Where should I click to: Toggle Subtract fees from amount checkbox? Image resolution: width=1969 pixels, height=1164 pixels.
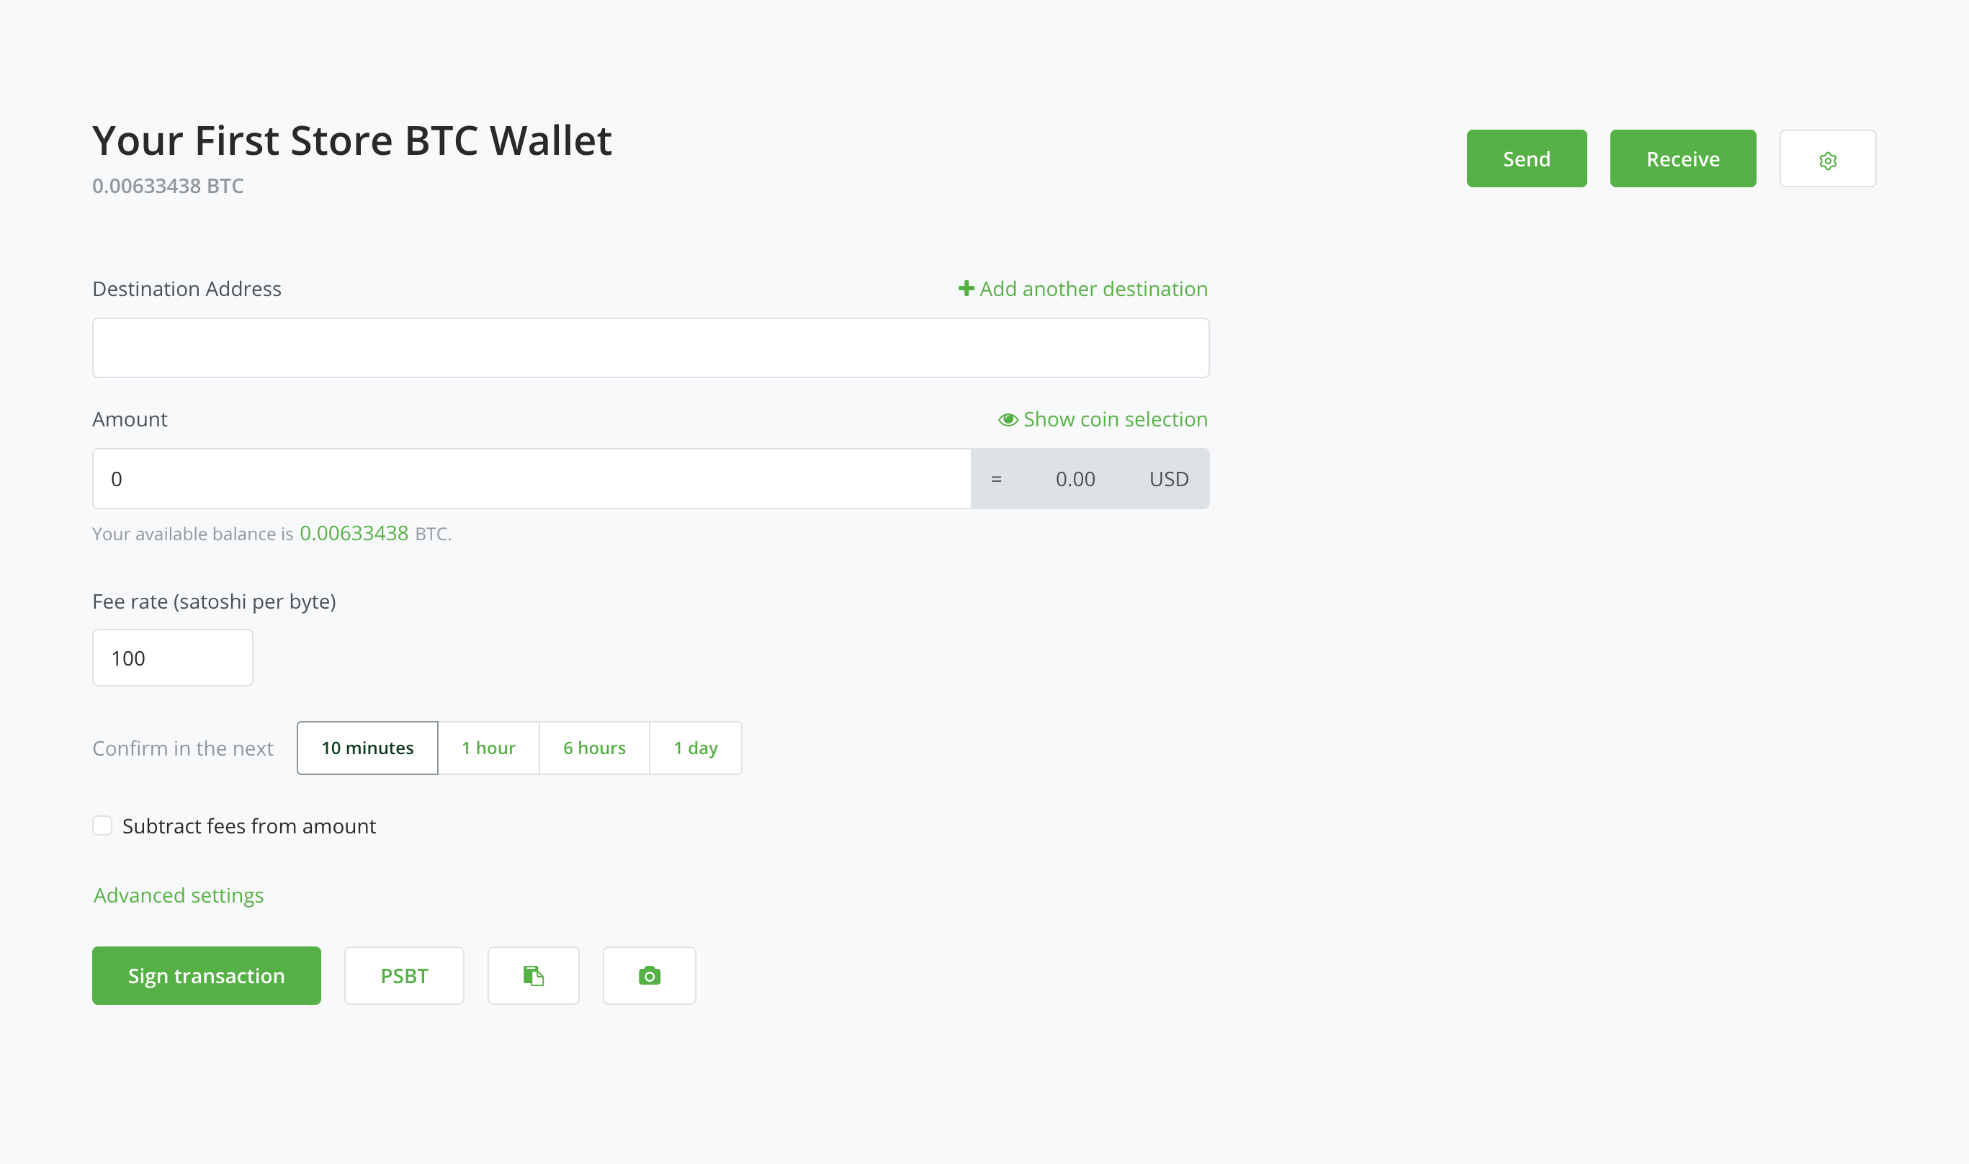(104, 826)
